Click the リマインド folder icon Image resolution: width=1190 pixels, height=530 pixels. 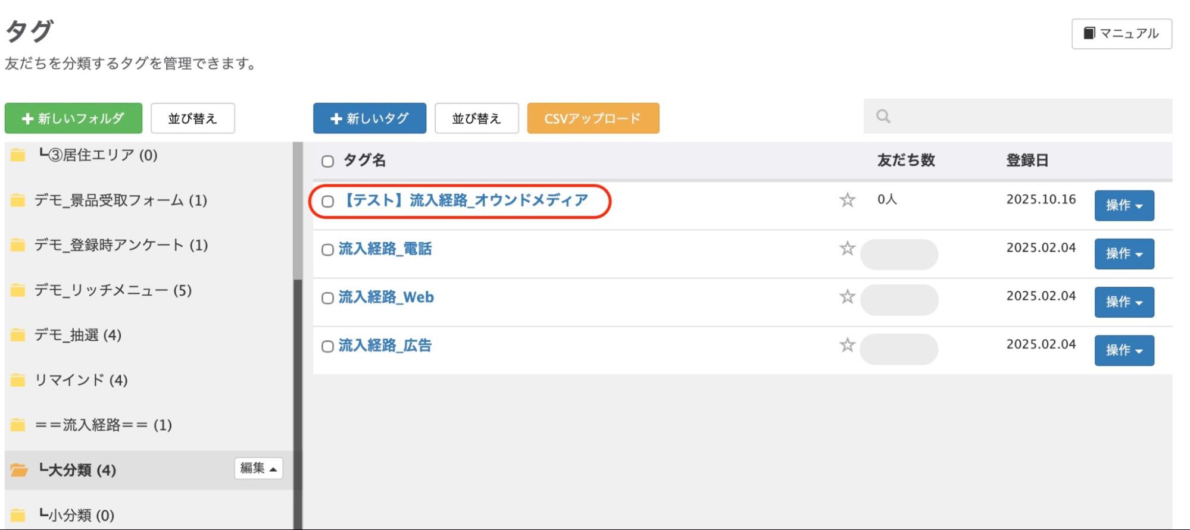click(18, 380)
